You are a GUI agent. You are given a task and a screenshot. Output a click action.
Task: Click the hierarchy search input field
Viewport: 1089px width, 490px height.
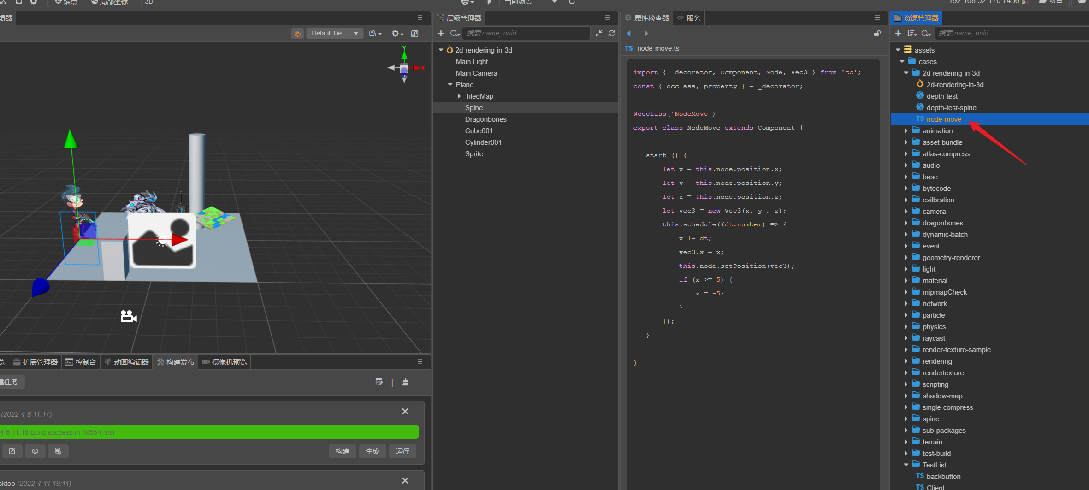point(526,33)
